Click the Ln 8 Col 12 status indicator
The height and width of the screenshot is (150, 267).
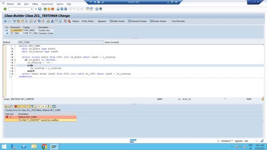[184, 99]
